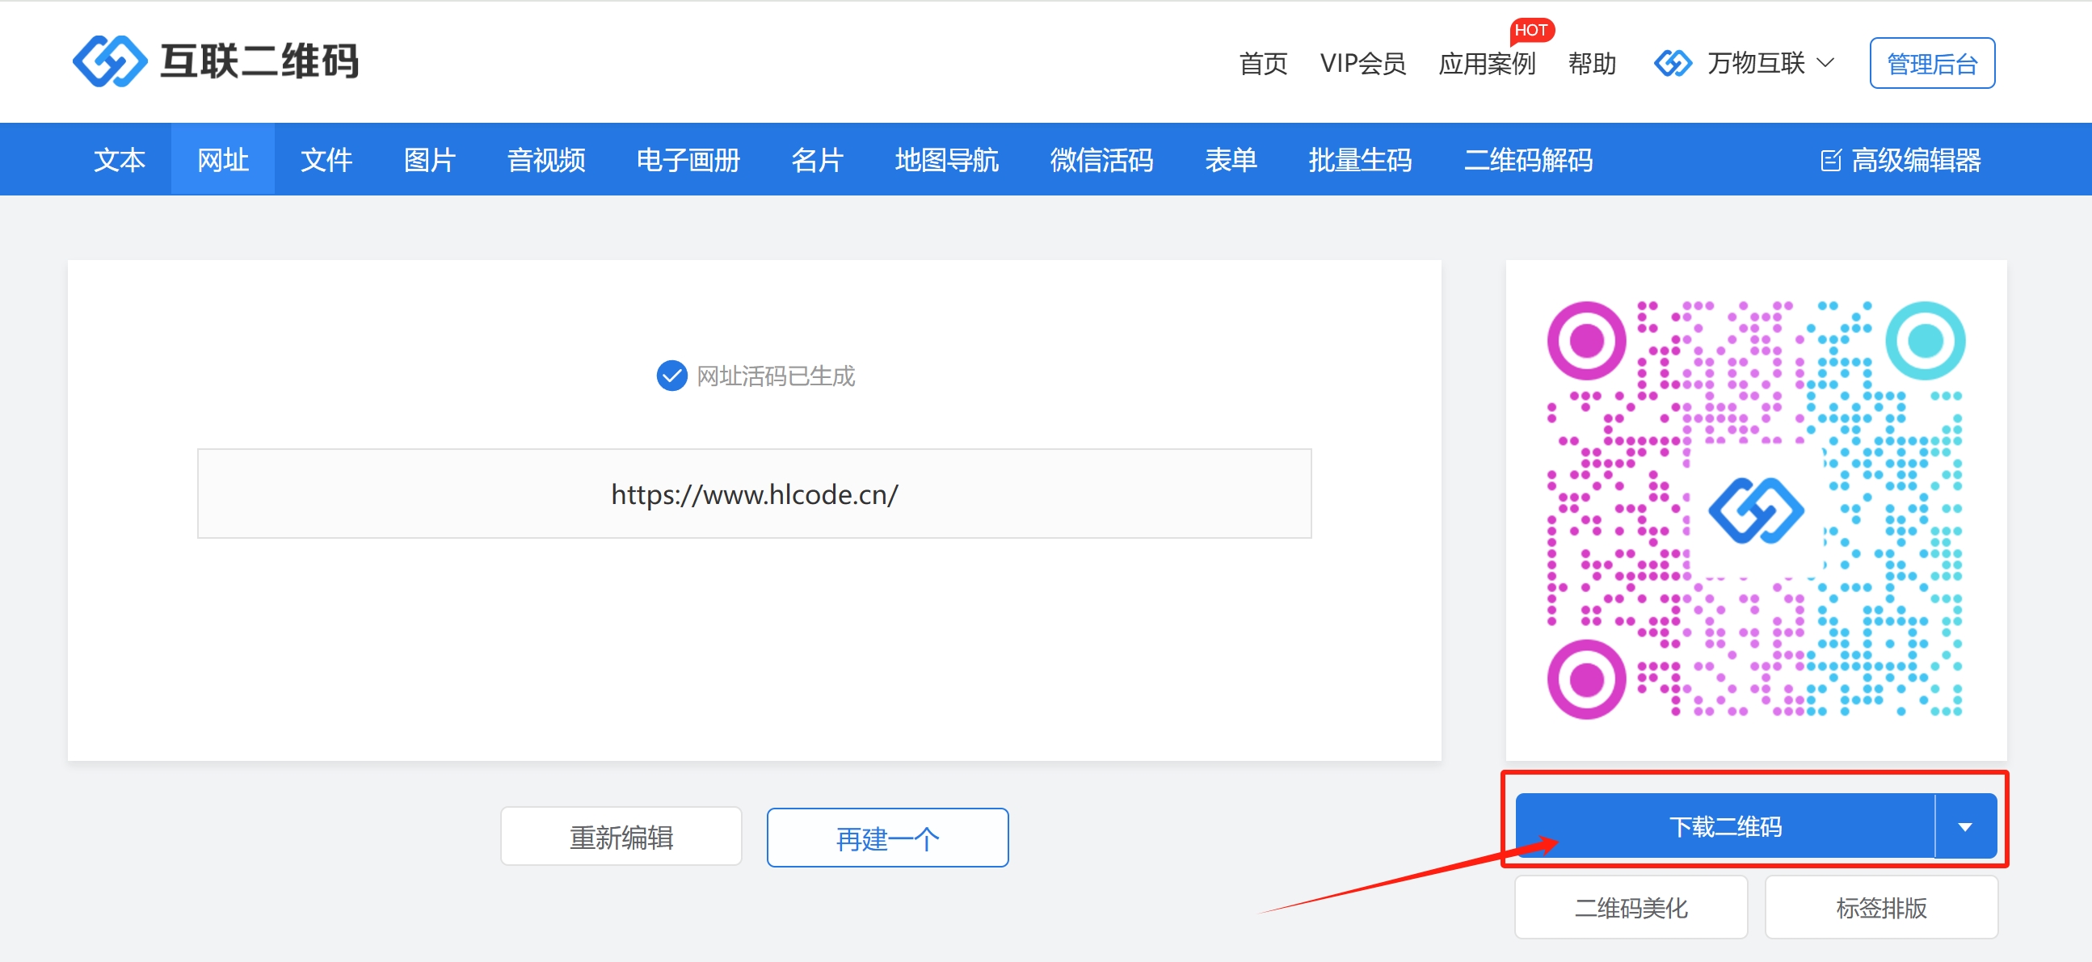Screen dimensions: 2092x962
Task: Click the VIP会员 link
Action: pos(1362,63)
